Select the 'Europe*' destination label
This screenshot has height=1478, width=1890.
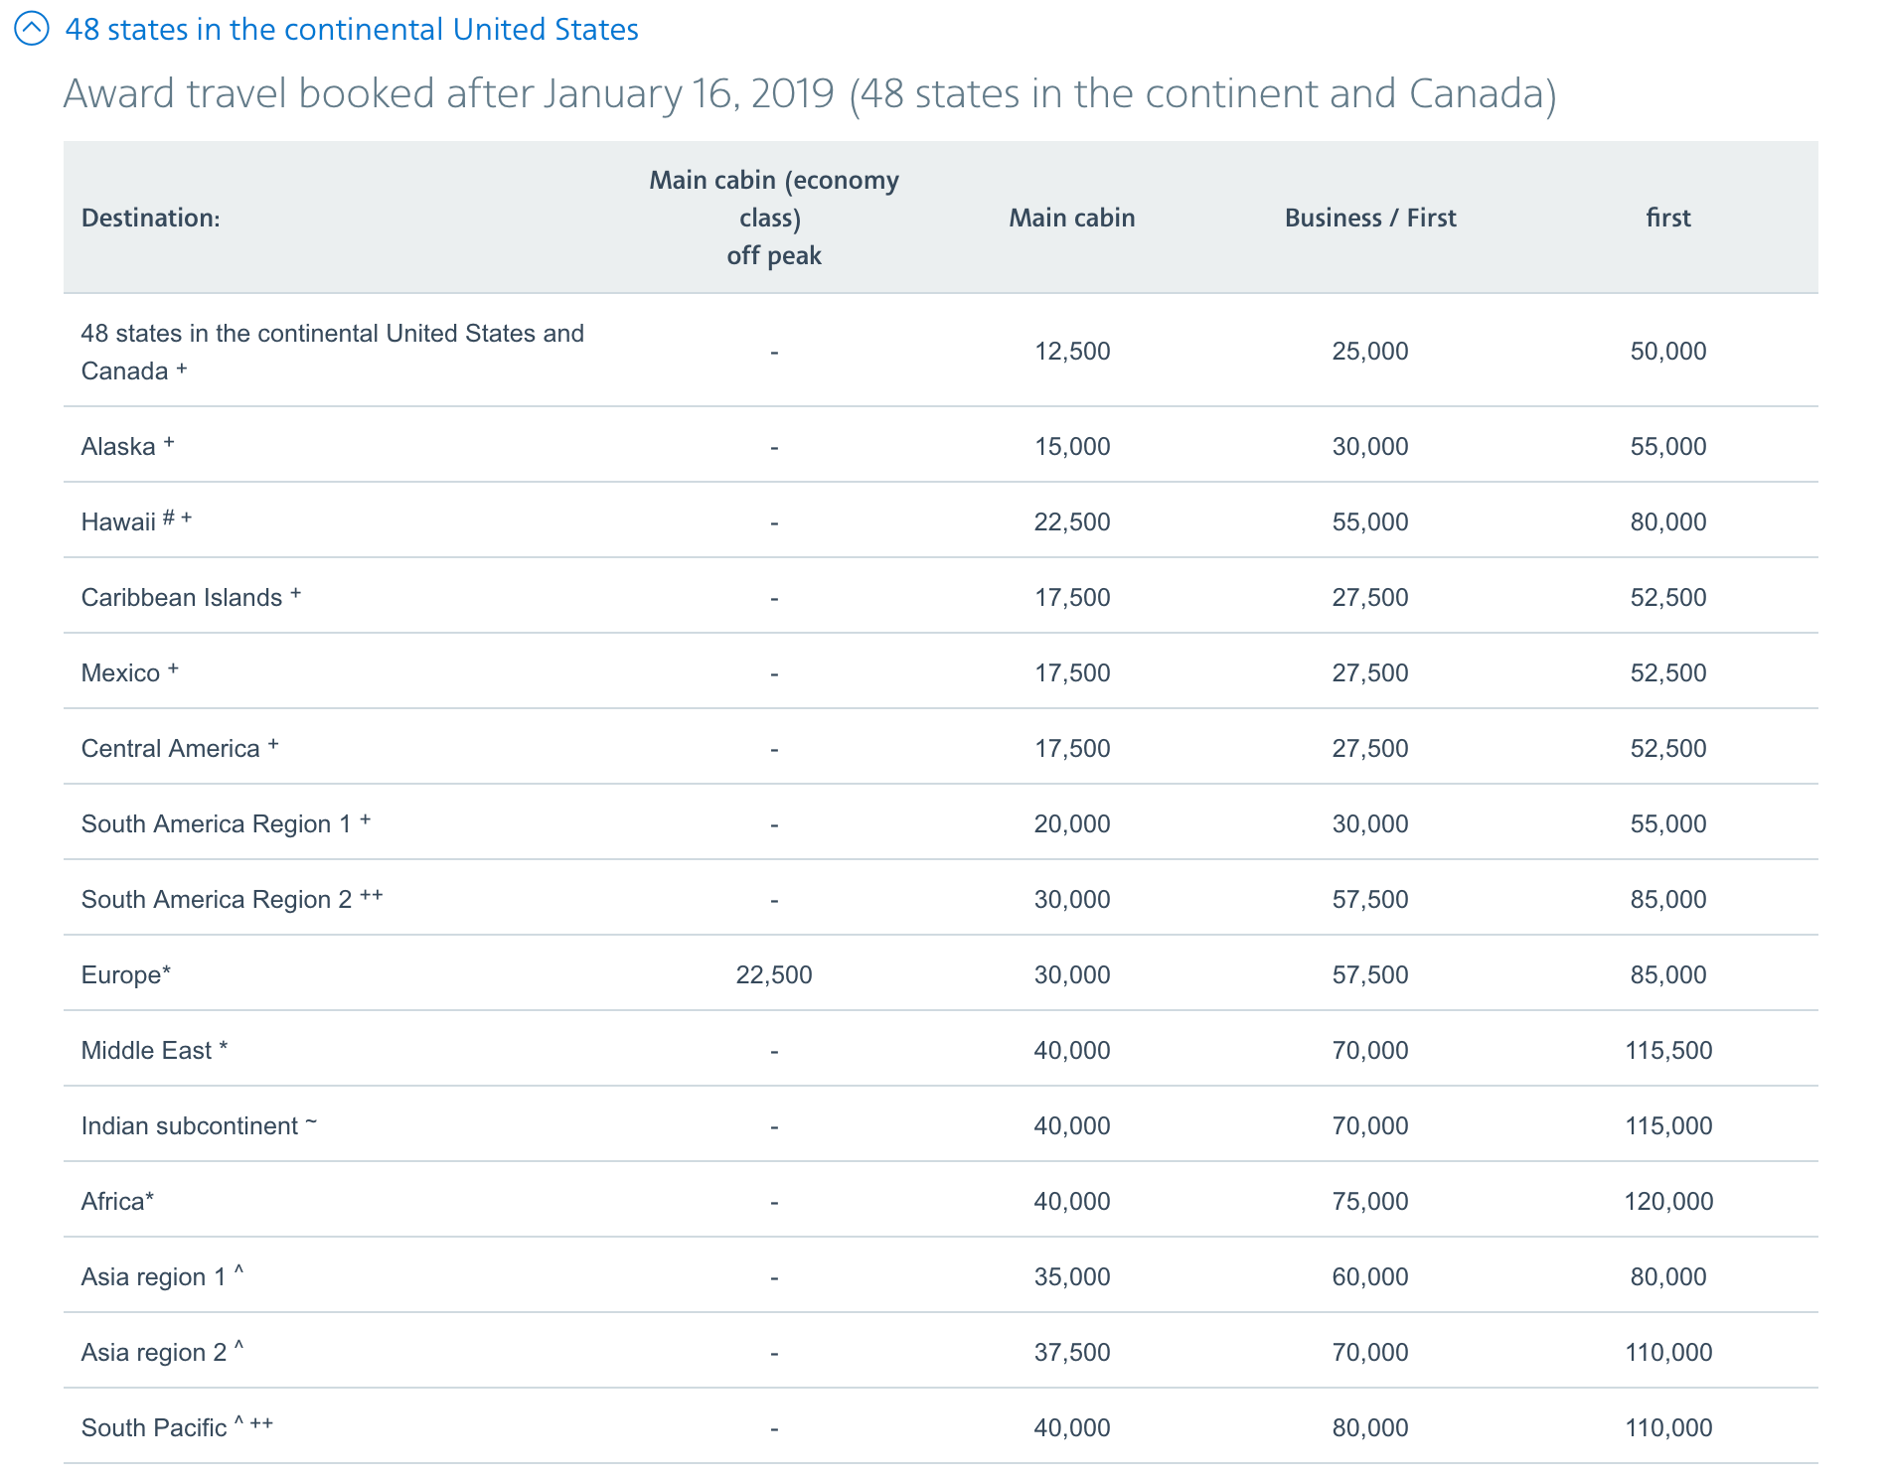click(126, 974)
